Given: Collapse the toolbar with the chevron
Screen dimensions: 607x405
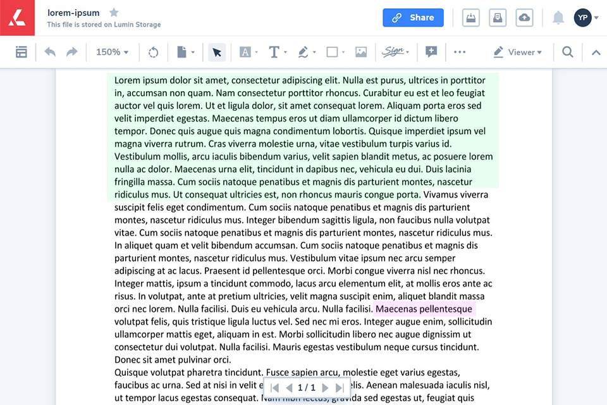Looking at the screenshot, I should tap(596, 52).
